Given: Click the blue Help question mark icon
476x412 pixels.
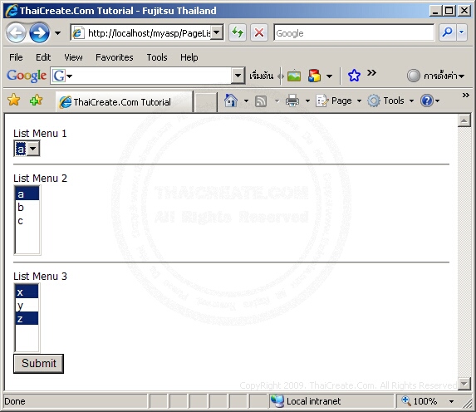Looking at the screenshot, I should 427,101.
